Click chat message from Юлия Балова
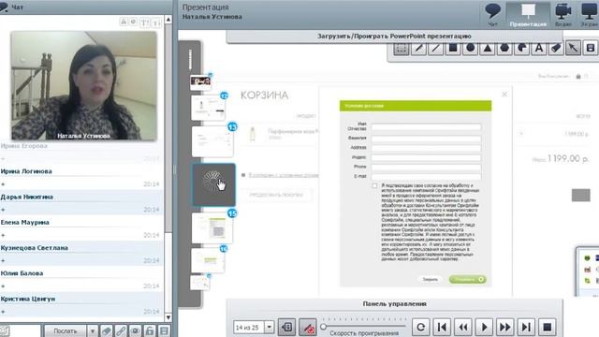This screenshot has width=599, height=337. 81,279
